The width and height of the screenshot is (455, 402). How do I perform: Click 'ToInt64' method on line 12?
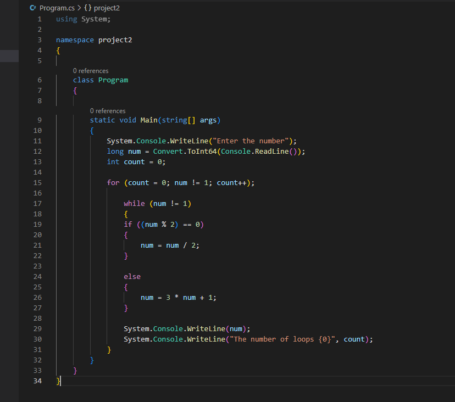click(202, 152)
